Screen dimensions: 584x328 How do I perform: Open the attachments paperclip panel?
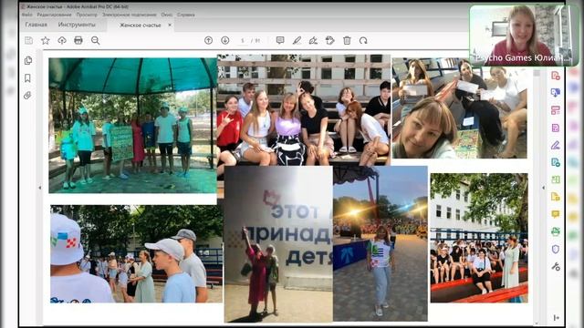(27, 96)
